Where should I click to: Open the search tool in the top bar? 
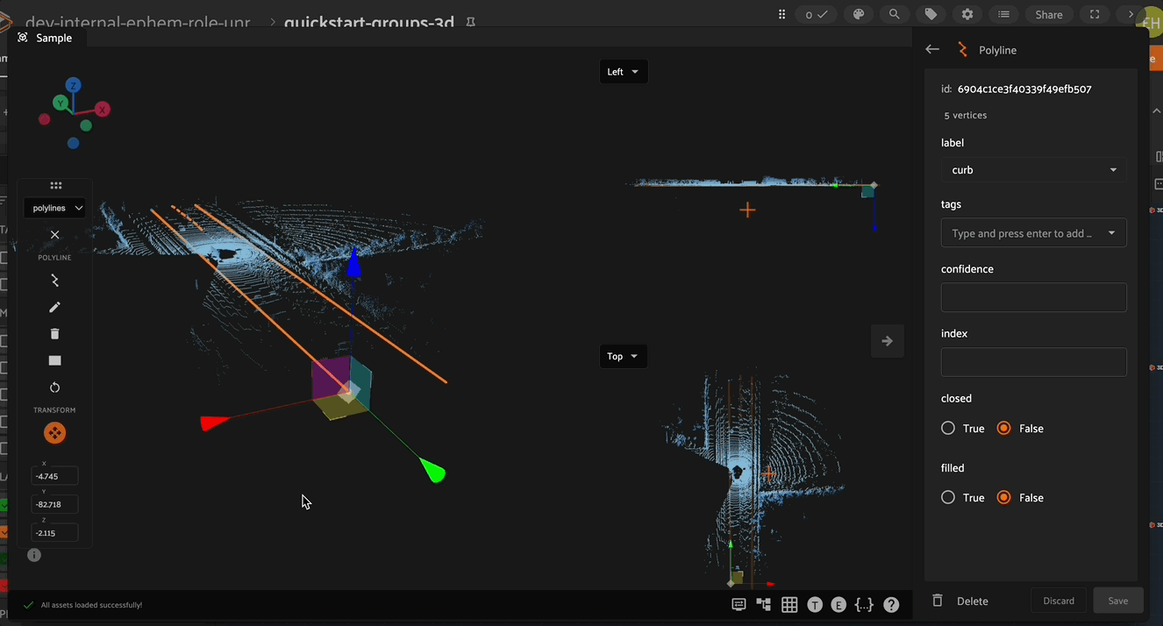pos(894,14)
